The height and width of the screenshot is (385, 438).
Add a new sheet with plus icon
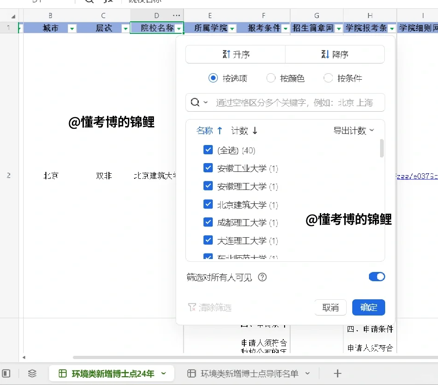(337, 373)
